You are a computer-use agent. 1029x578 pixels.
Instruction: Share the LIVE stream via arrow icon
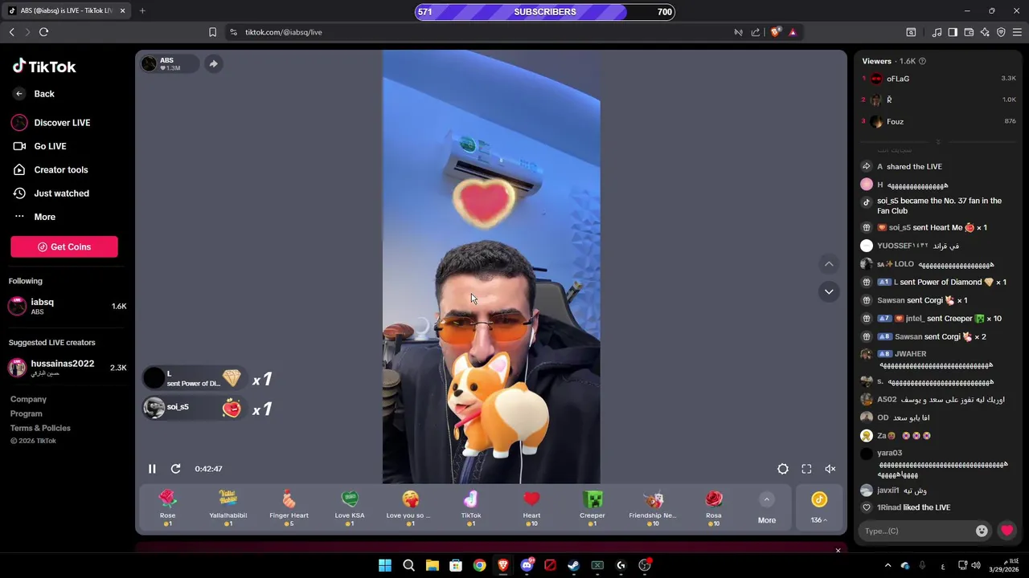click(213, 63)
